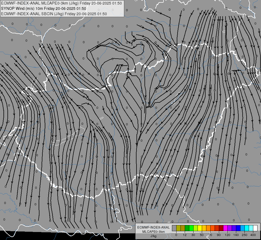Select the magenta legend swatch
The width and height of the screenshot is (261, 240).
(x=225, y=228)
